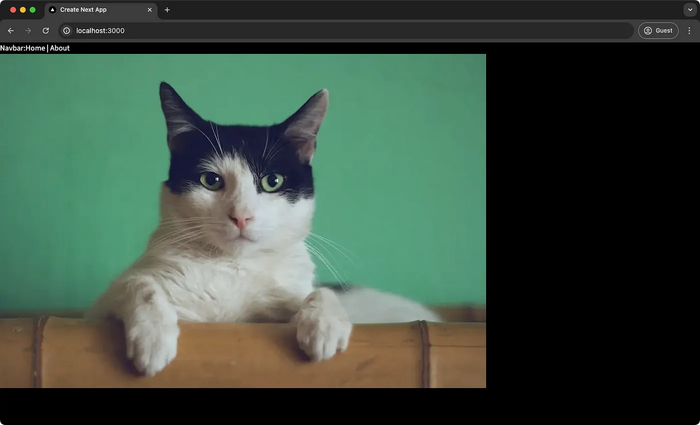700x425 pixels.
Task: View site information icon in address bar
Action: pyautogui.click(x=66, y=30)
